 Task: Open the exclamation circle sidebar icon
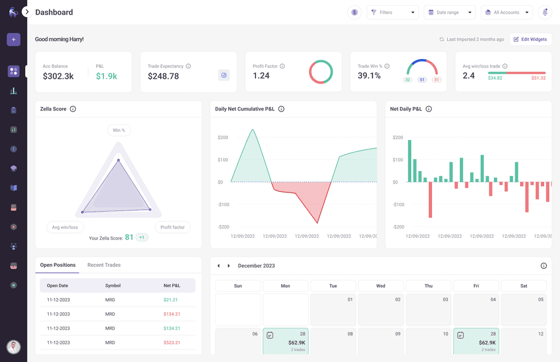14,149
